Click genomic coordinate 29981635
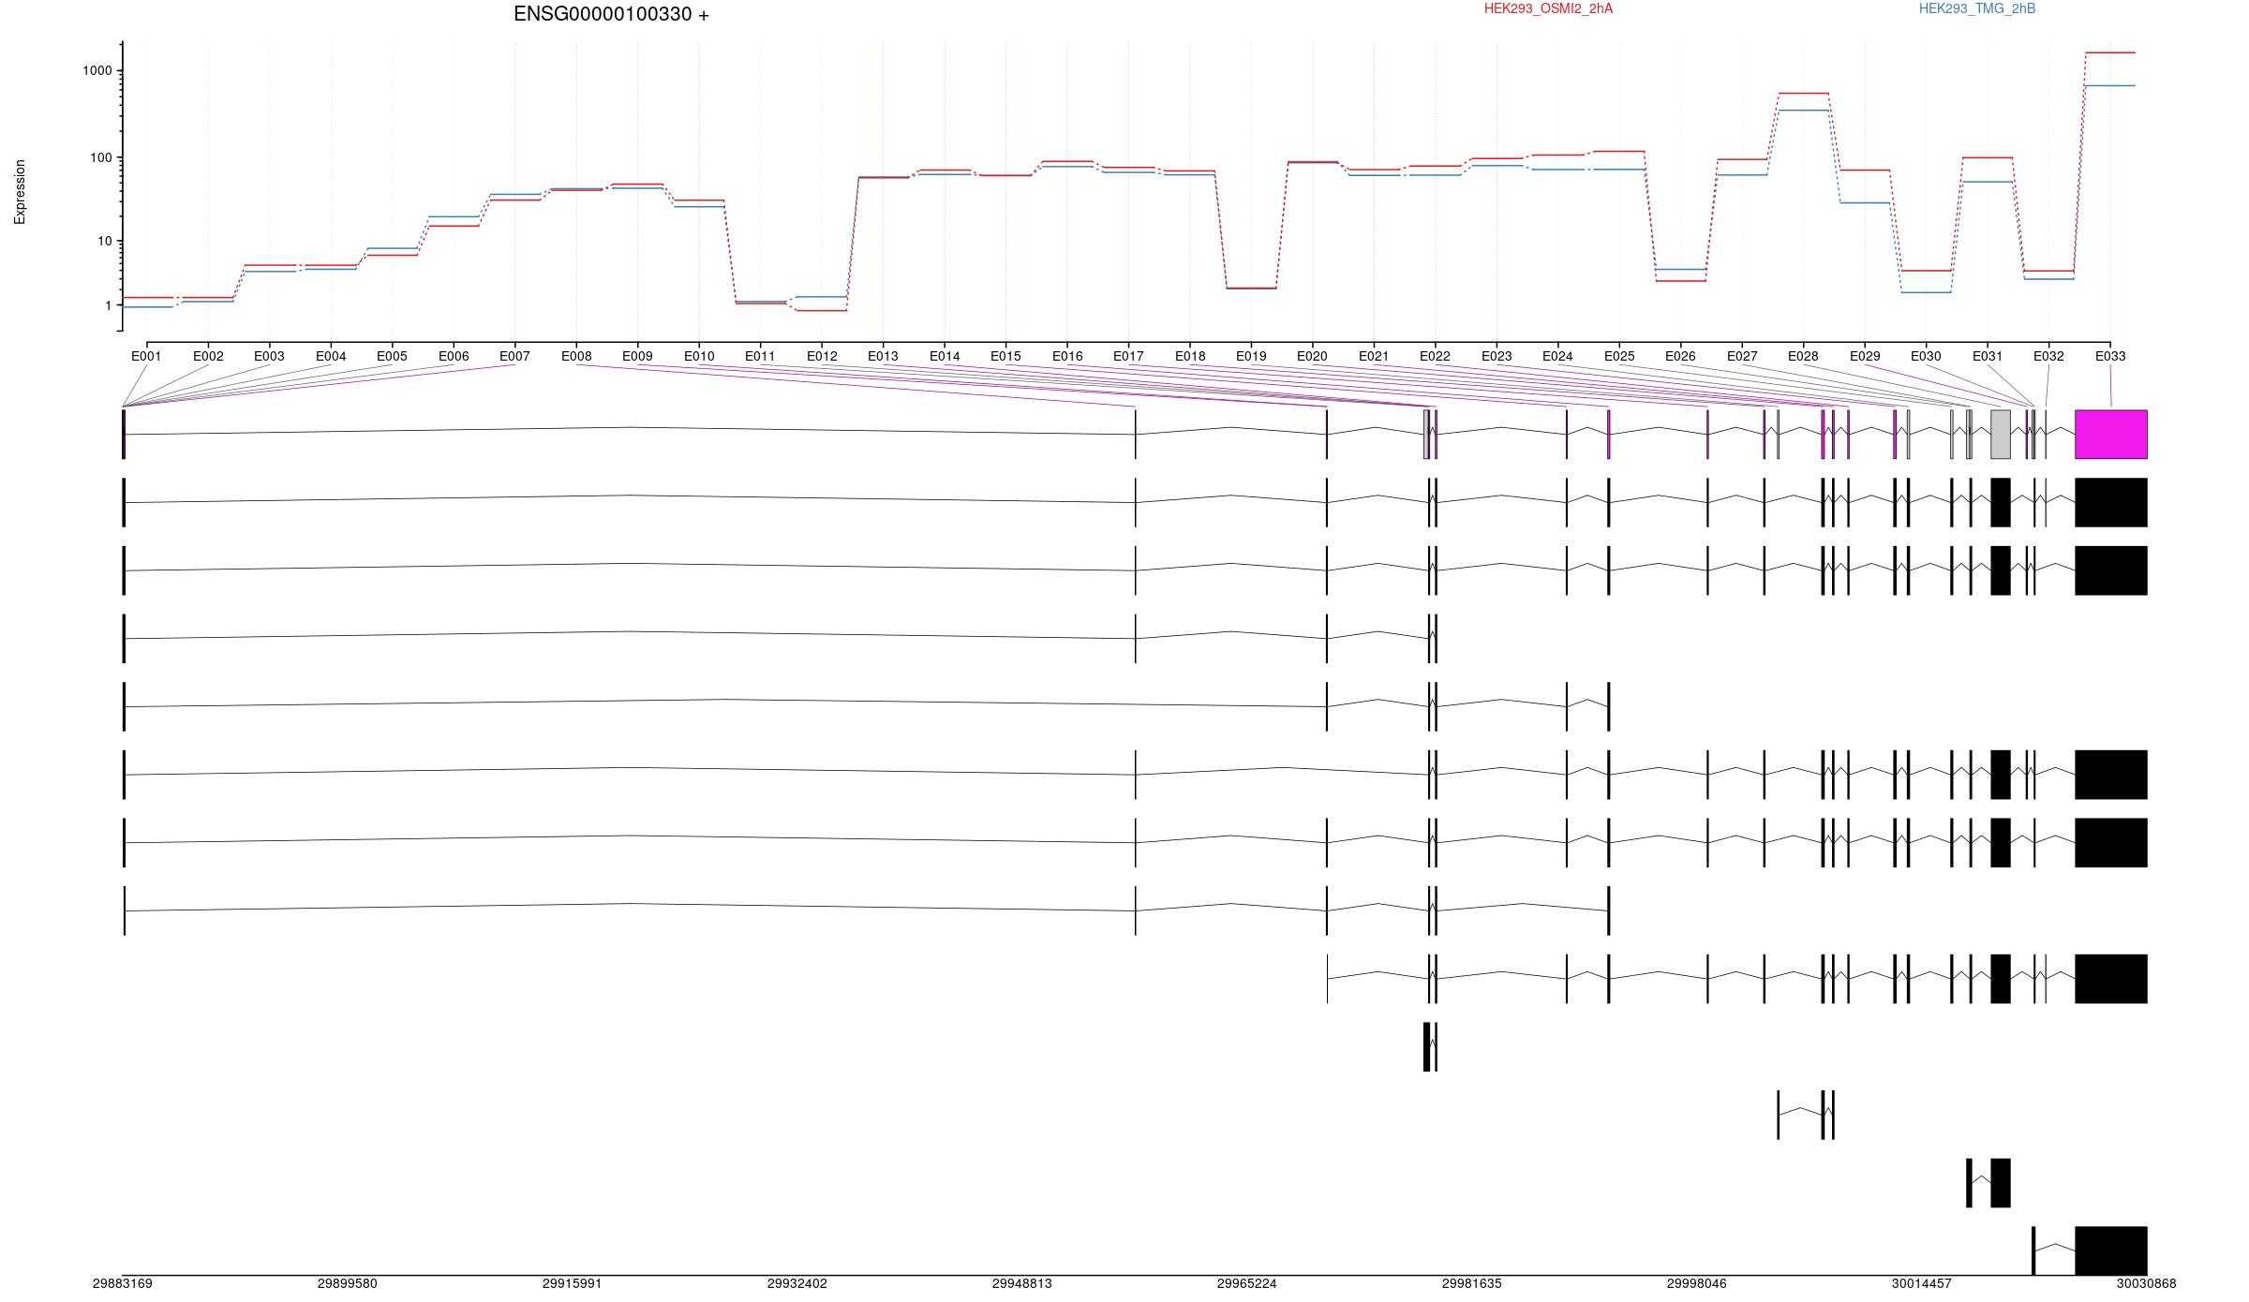 click(x=1471, y=1284)
